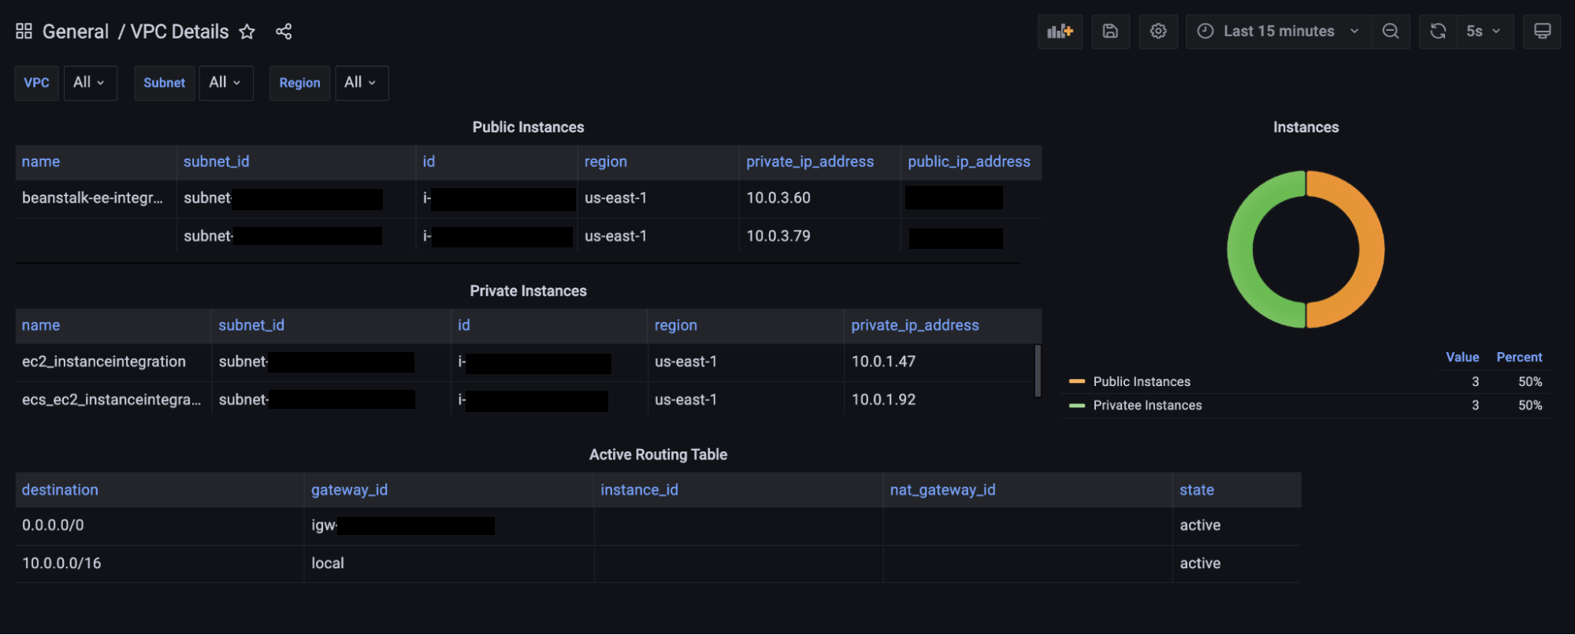Sort routing table by gateway_id
The height and width of the screenshot is (635, 1575).
(349, 490)
